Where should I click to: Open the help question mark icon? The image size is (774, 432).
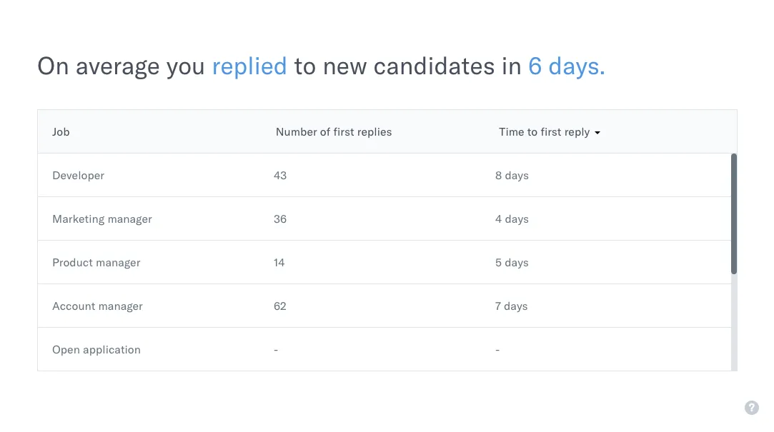(751, 408)
